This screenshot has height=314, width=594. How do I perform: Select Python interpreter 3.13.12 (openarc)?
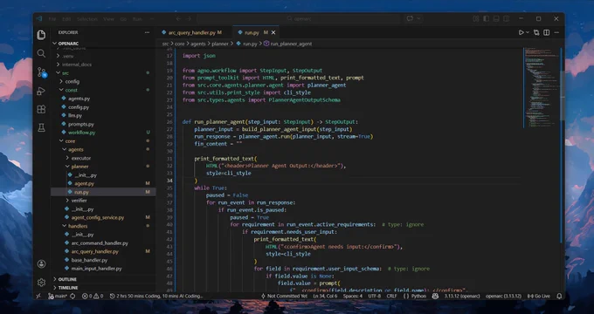[462, 296]
